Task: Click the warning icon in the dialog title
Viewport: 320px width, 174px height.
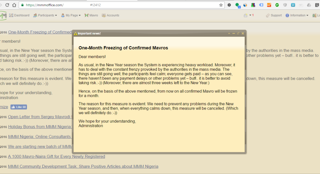Action: 76,34
